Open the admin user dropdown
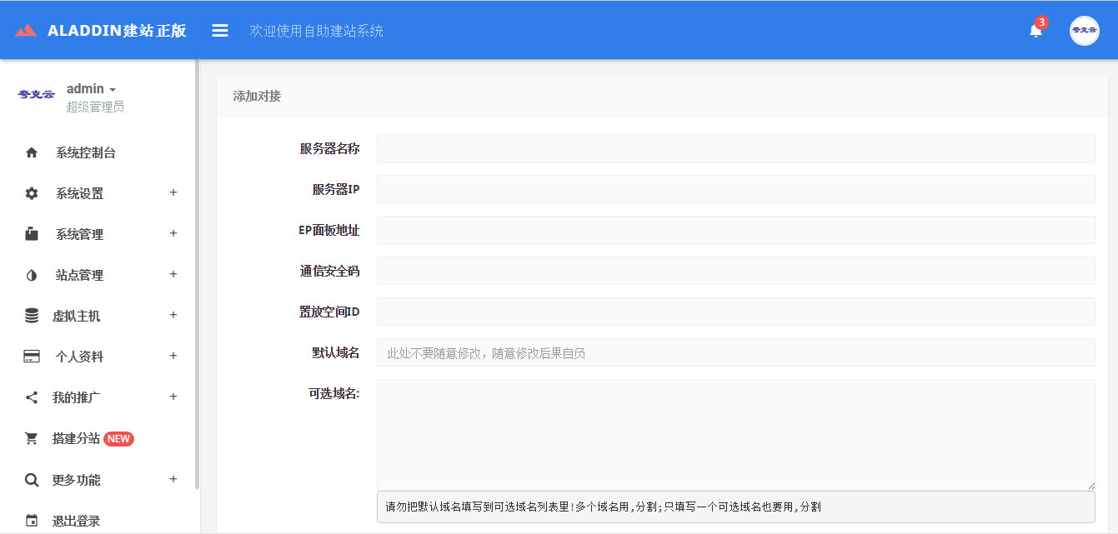This screenshot has width=1118, height=534. [91, 89]
